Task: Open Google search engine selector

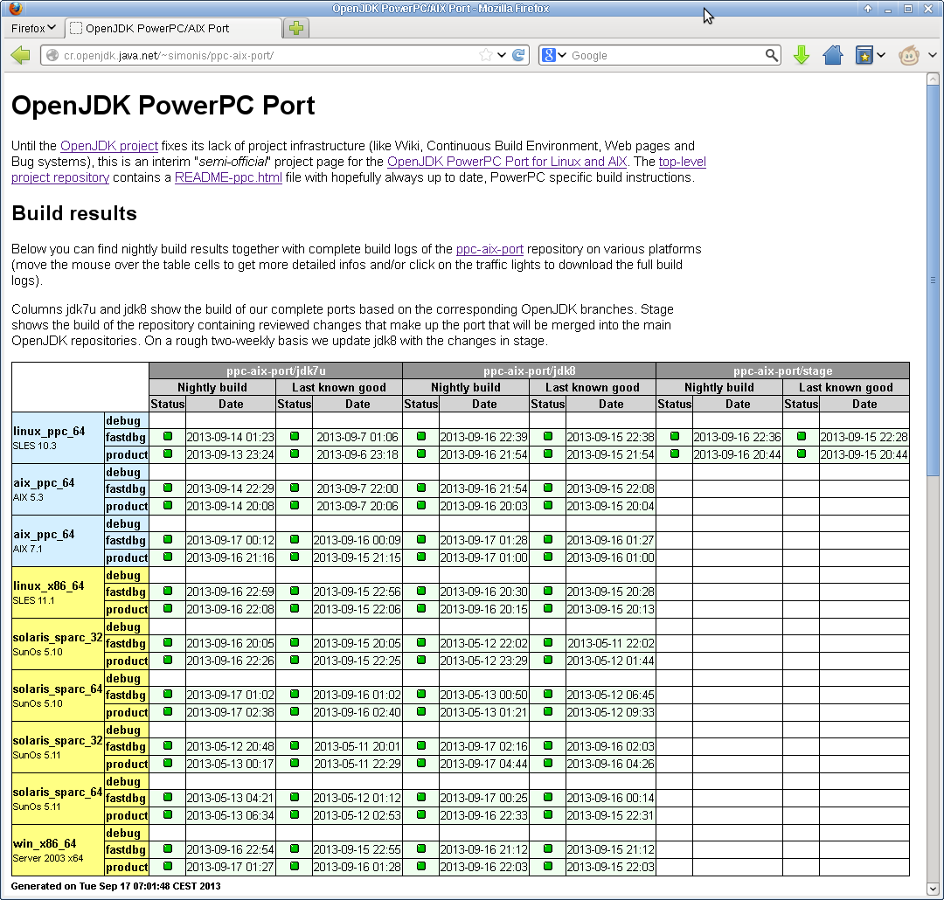Action: (554, 55)
